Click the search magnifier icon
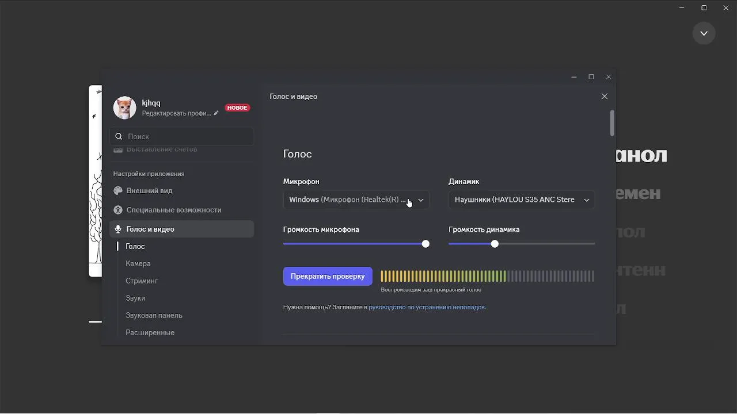Viewport: 737px width, 414px height. tap(119, 136)
